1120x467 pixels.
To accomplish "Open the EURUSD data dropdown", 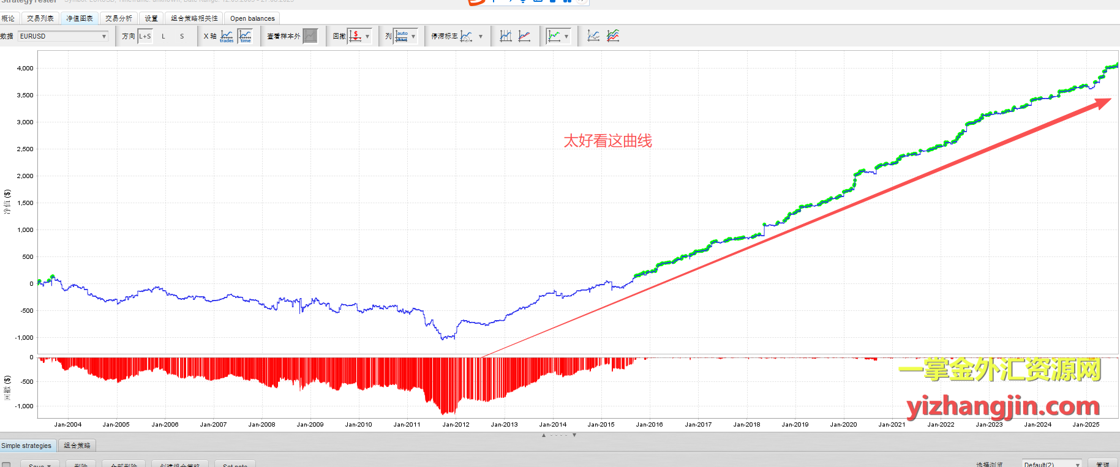I will (63, 36).
